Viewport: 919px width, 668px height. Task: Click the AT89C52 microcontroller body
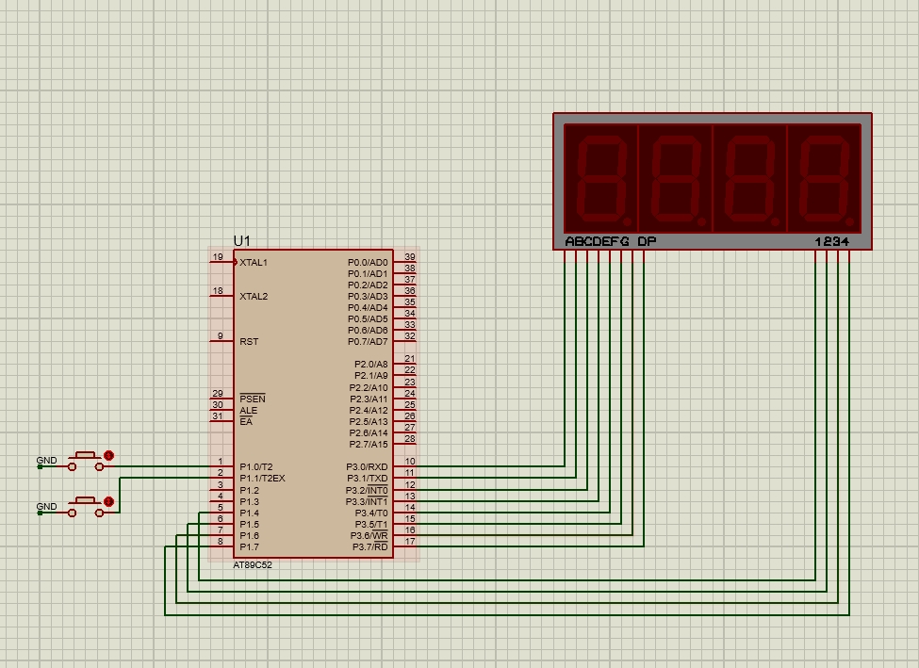314,404
